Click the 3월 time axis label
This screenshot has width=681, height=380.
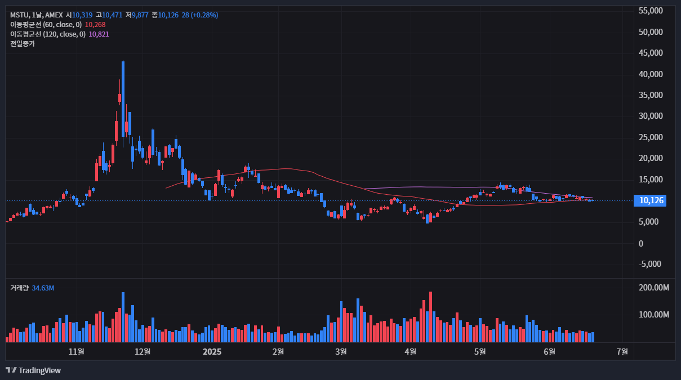click(x=341, y=352)
